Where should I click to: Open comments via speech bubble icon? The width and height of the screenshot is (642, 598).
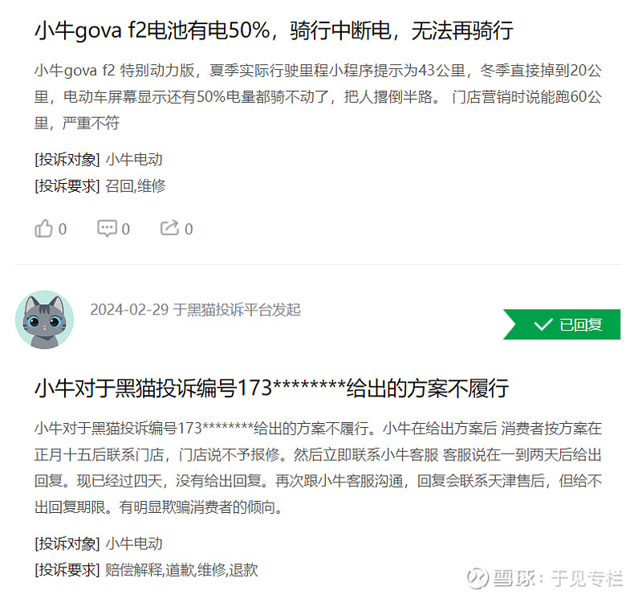click(107, 229)
